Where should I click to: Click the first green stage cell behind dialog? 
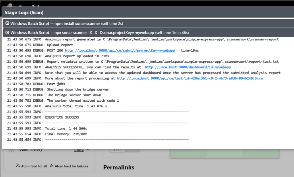coord(188,153)
